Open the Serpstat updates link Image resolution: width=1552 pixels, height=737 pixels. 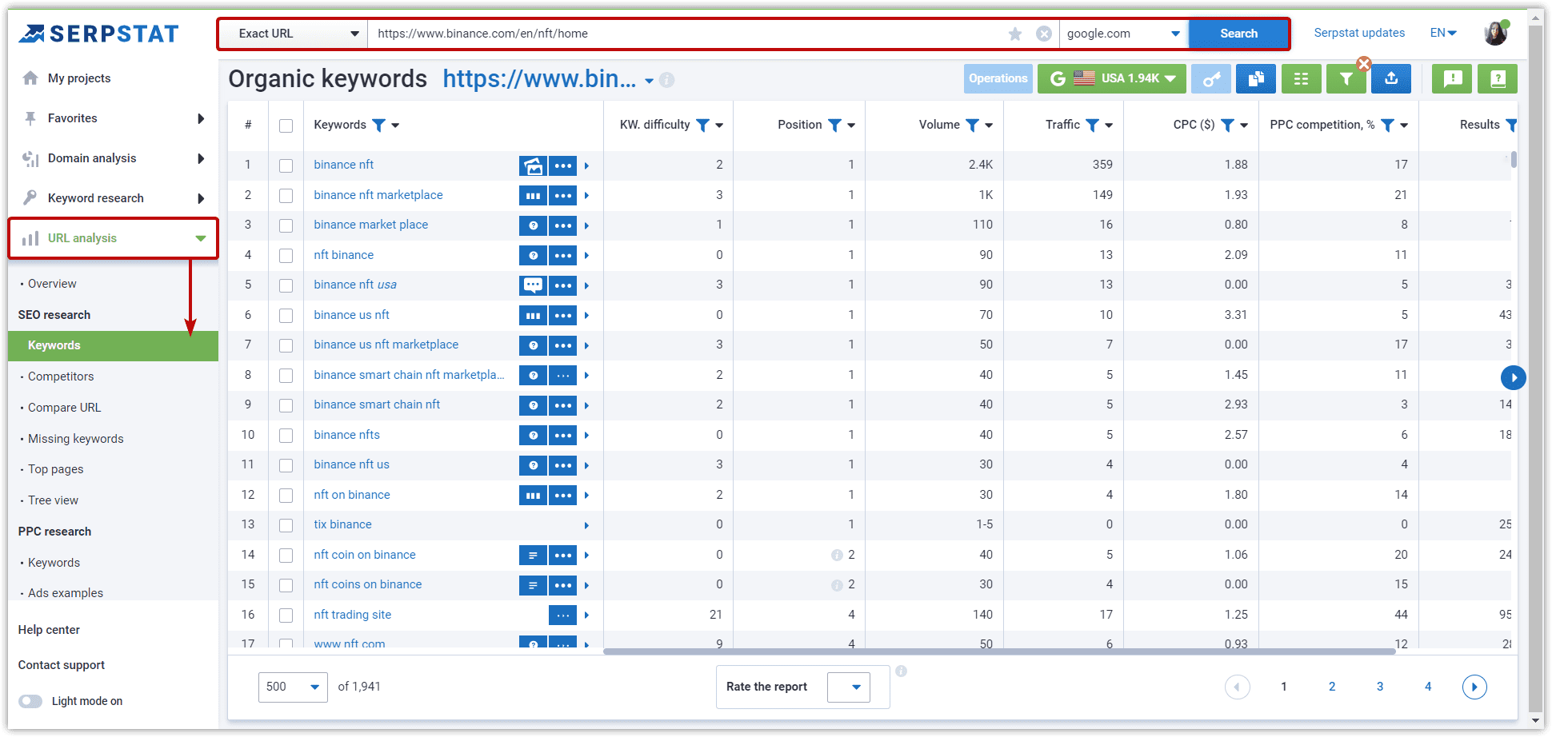coord(1359,33)
